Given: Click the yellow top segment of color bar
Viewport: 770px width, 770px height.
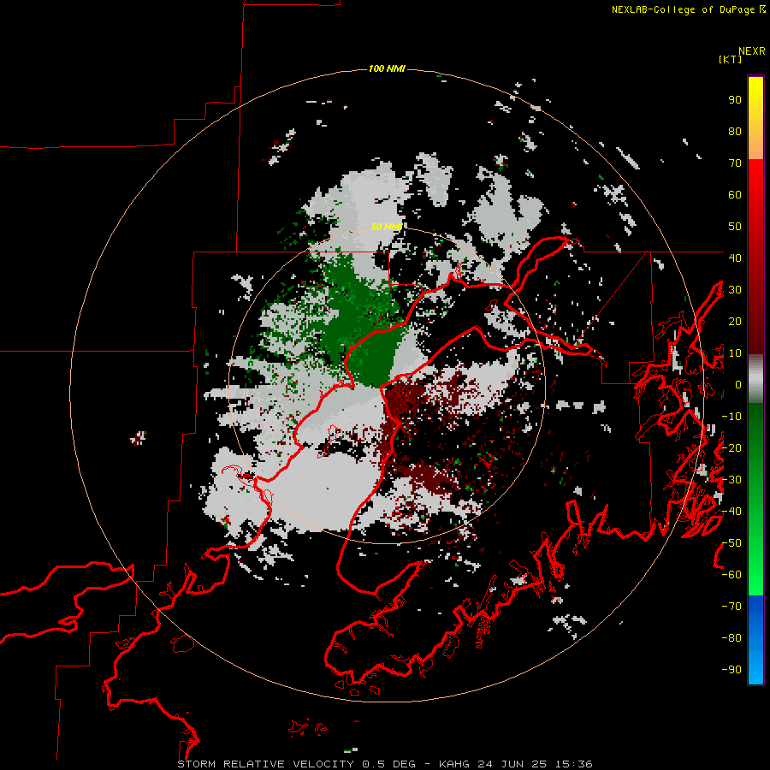Looking at the screenshot, I should coord(755,118).
